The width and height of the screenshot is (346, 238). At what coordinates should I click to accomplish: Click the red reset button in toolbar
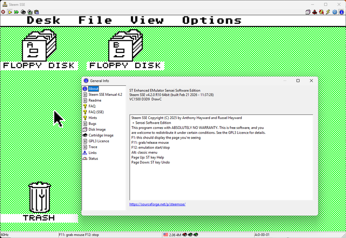point(3,12)
